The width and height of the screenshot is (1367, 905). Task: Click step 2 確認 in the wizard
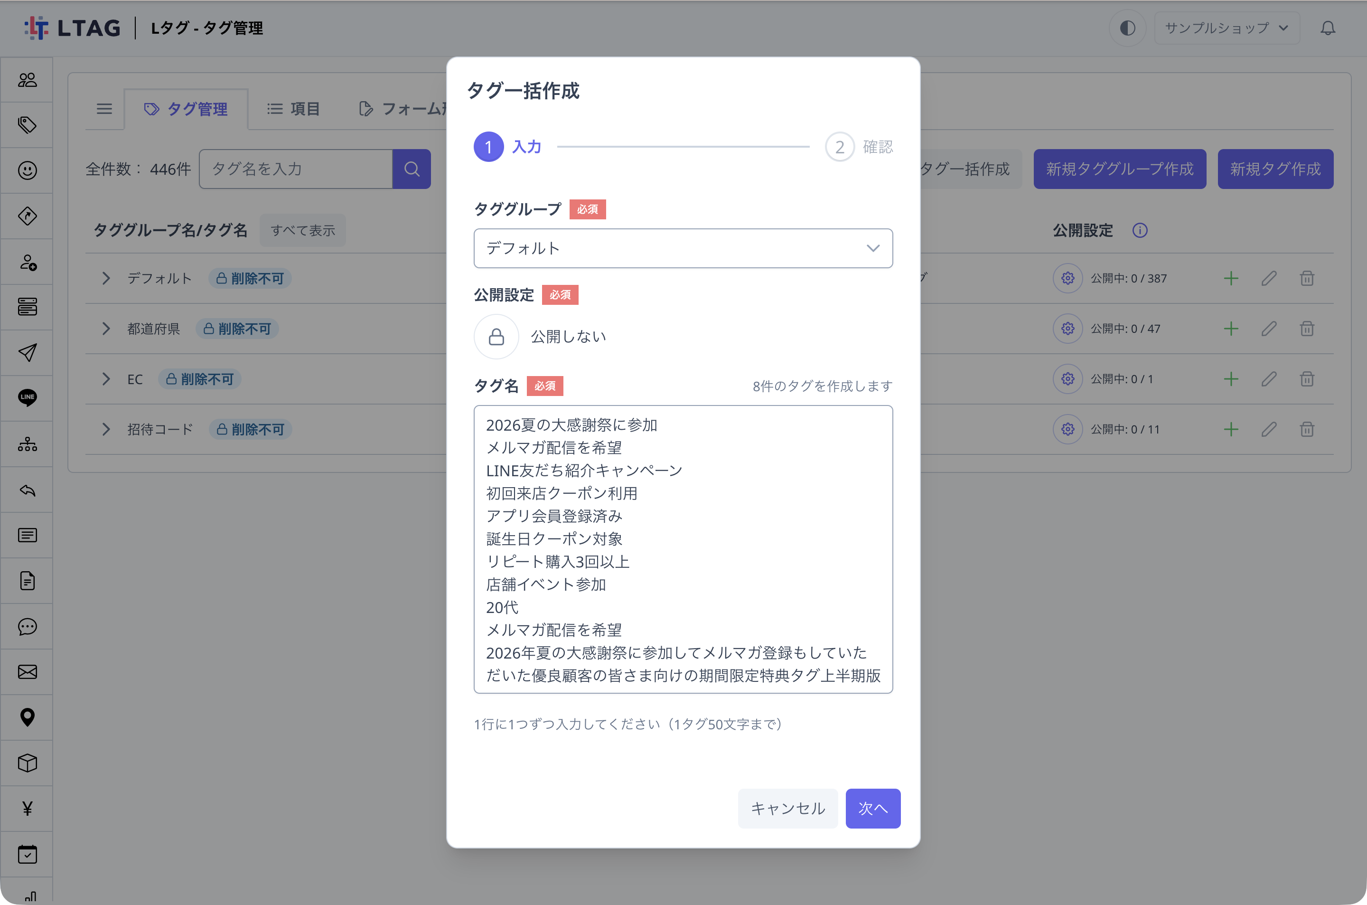pos(859,147)
